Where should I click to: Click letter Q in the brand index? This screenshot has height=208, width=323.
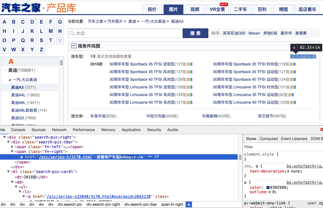[x=23, y=40]
